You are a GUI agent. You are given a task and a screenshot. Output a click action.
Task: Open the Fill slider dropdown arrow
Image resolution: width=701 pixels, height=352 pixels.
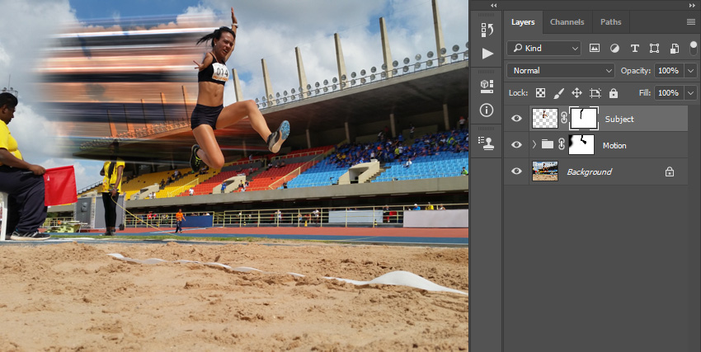click(691, 93)
